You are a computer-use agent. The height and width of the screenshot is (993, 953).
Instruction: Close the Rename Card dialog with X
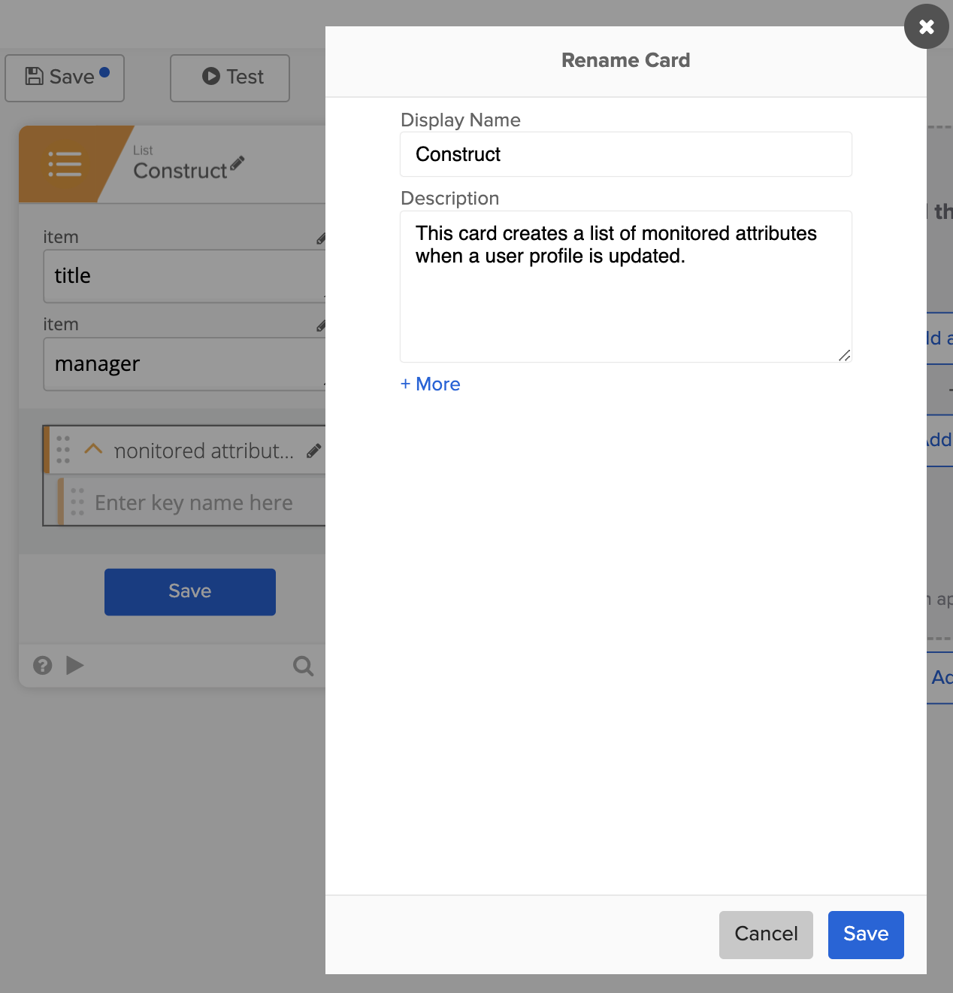926,27
